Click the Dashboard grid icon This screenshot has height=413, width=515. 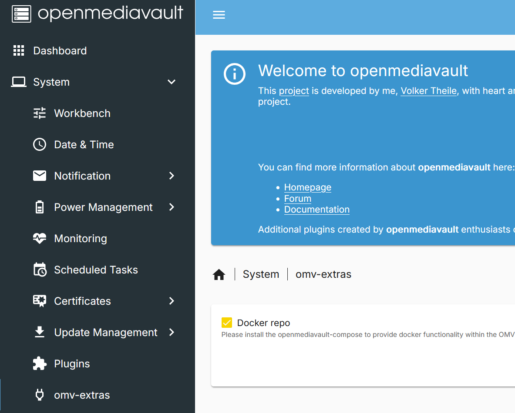(19, 50)
